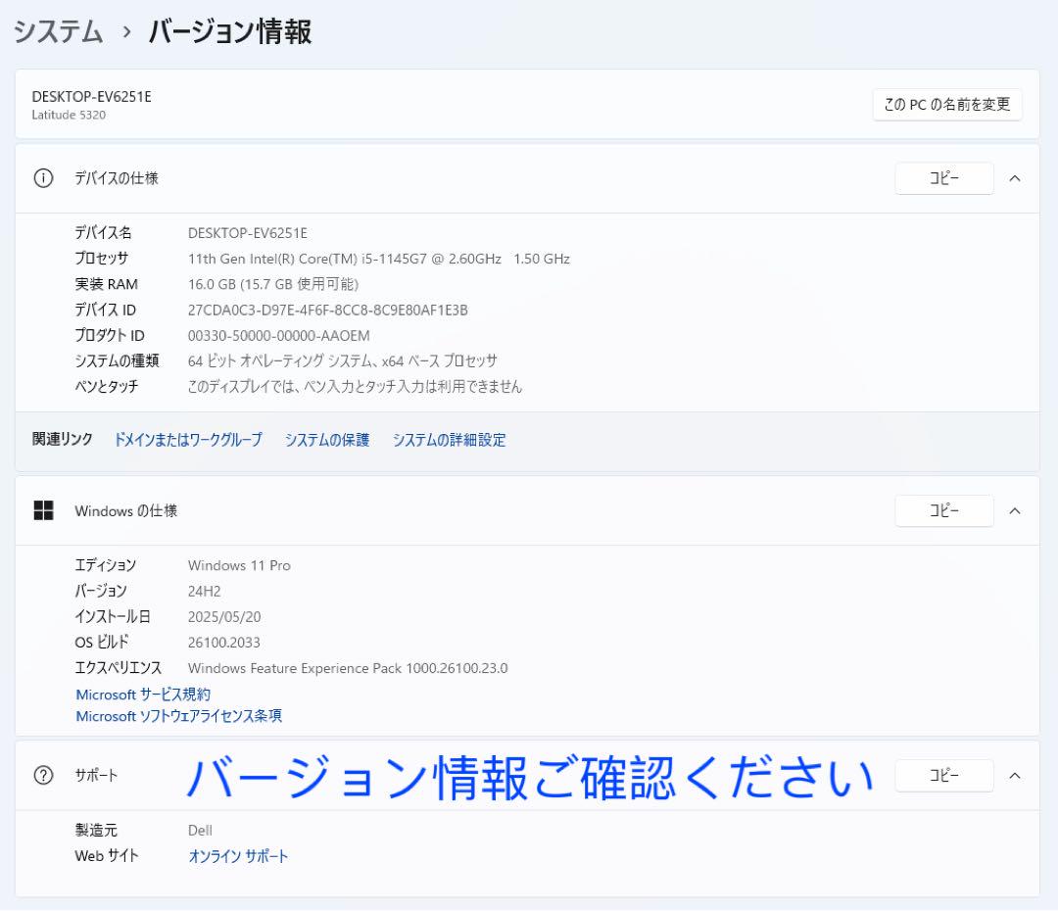1058x911 pixels.
Task: Collapse the デバイスの仕様 section chevron
Action: [1014, 178]
